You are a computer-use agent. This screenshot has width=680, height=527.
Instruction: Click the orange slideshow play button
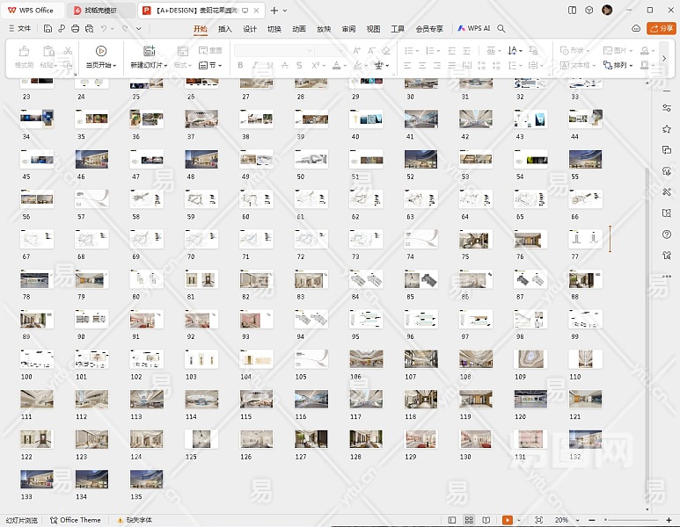point(508,520)
